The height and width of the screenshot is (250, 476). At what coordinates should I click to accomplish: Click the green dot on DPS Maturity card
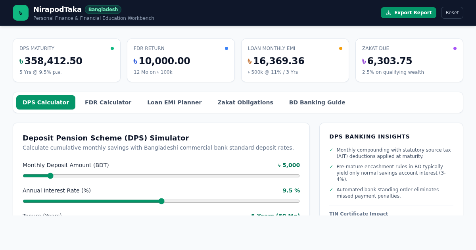112,48
